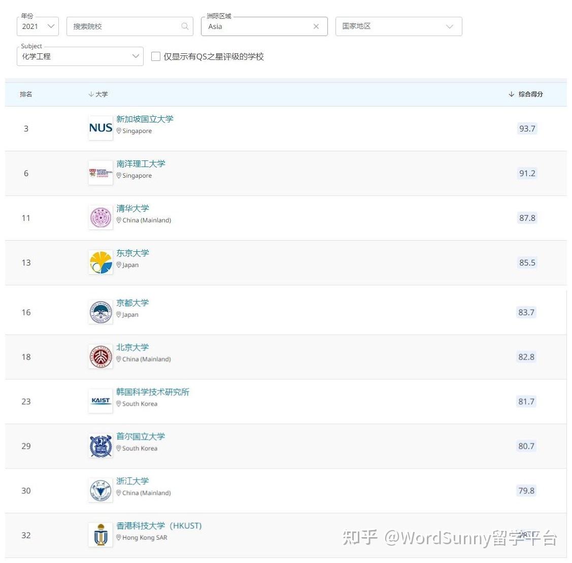Expand the 国家地区 country dropdown
Screen dimensions: 572x563
[399, 26]
